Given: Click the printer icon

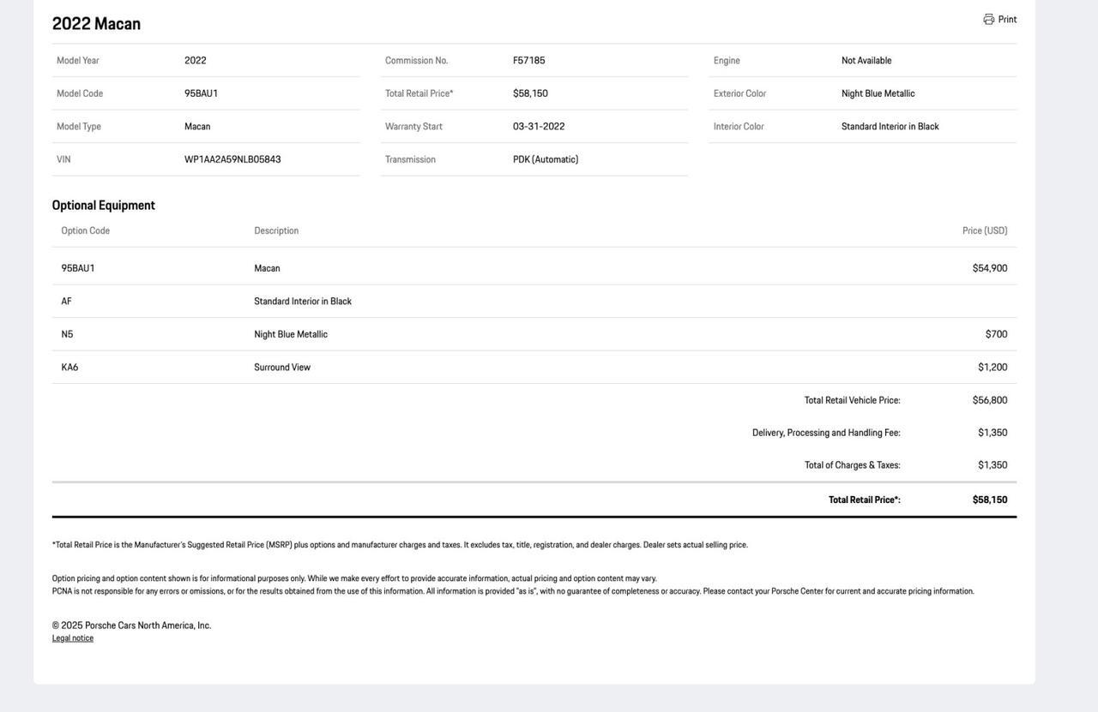Looking at the screenshot, I should (x=988, y=19).
